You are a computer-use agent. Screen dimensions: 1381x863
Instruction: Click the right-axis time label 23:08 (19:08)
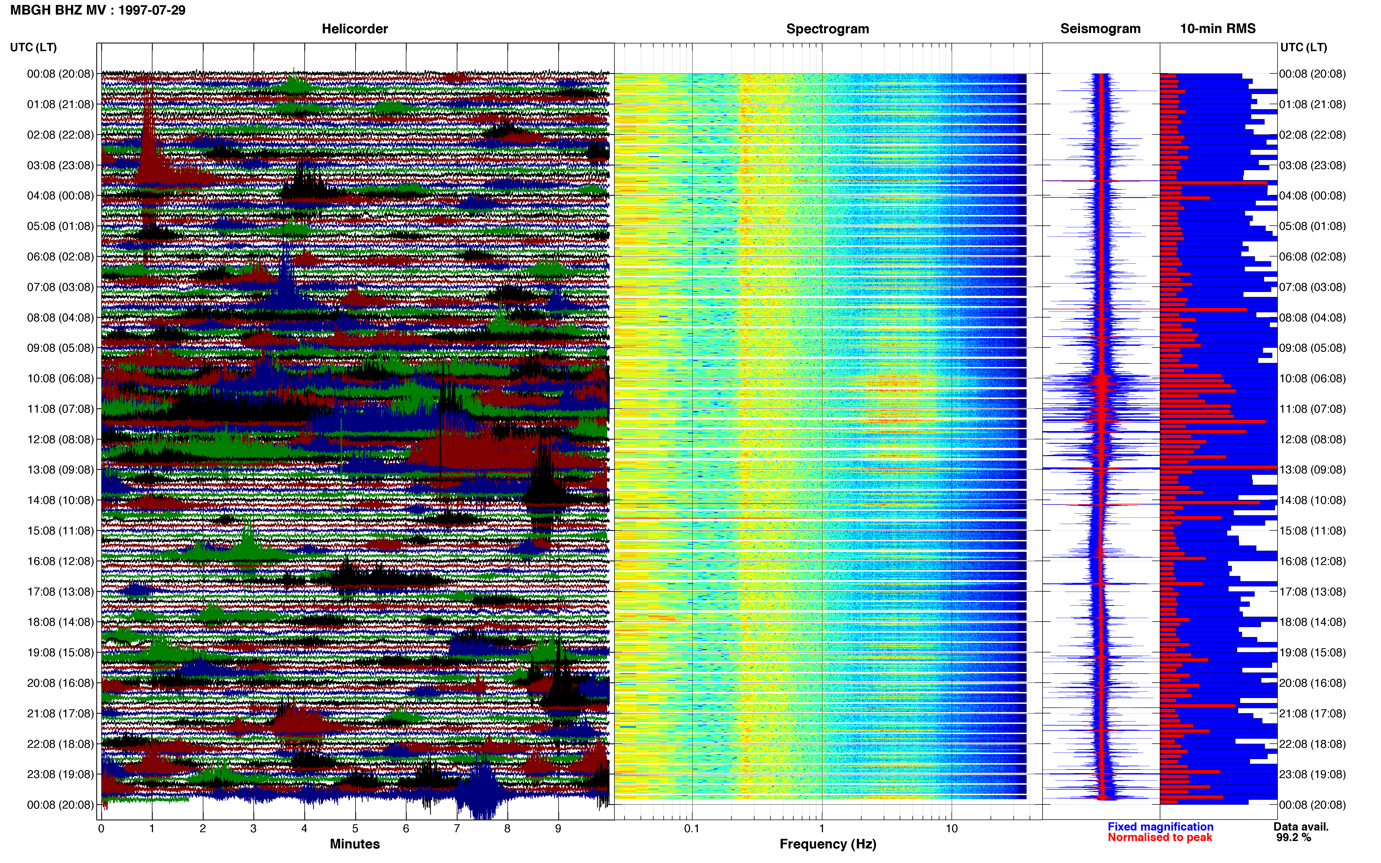(1312, 774)
